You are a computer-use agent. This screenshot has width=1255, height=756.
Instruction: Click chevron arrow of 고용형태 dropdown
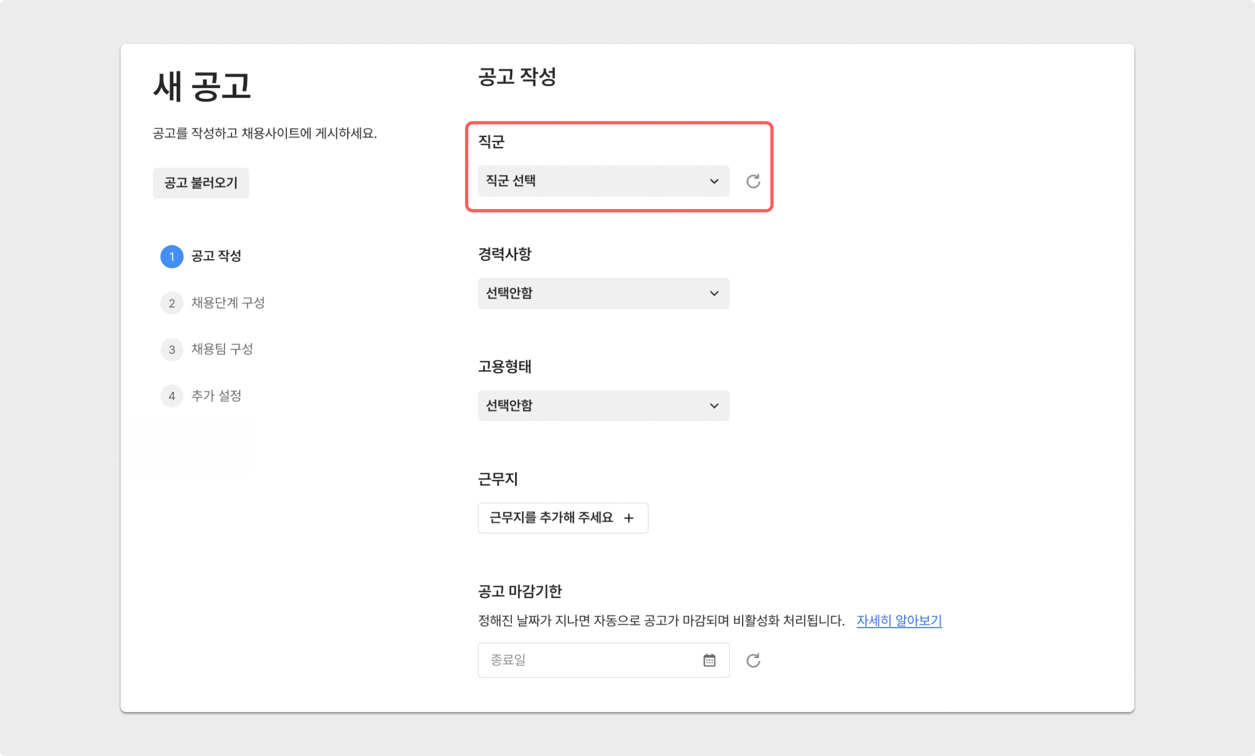tap(714, 406)
